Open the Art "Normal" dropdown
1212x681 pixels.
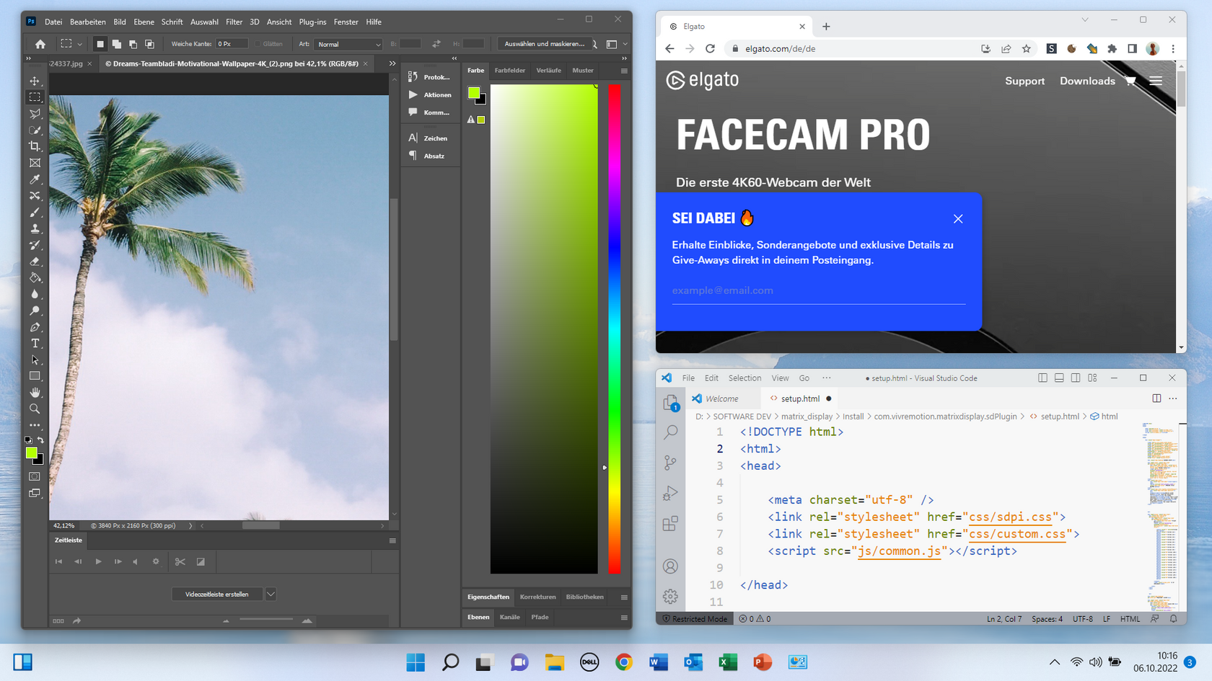pyautogui.click(x=348, y=44)
